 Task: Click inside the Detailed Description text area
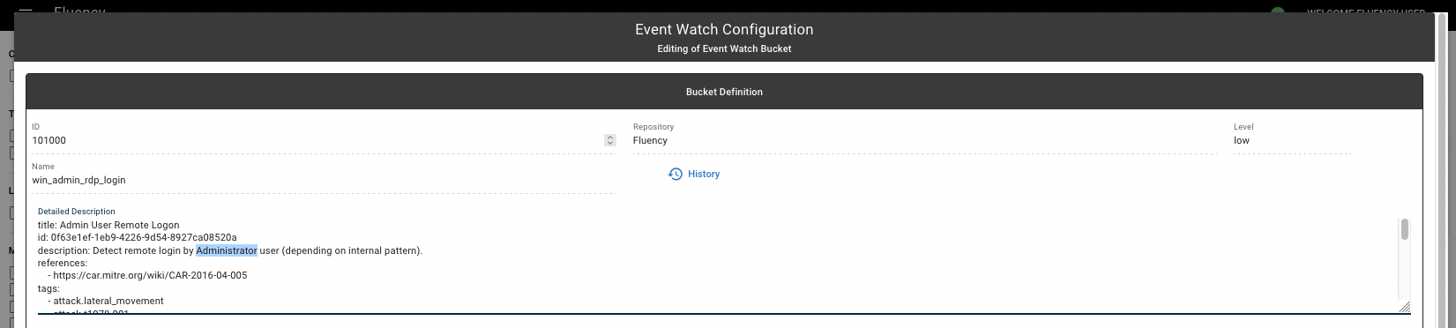(x=716, y=265)
